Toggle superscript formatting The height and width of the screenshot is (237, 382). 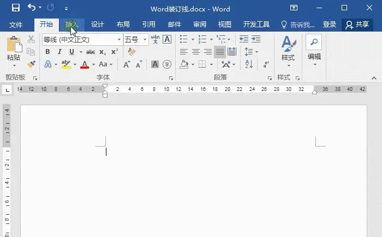115,52
